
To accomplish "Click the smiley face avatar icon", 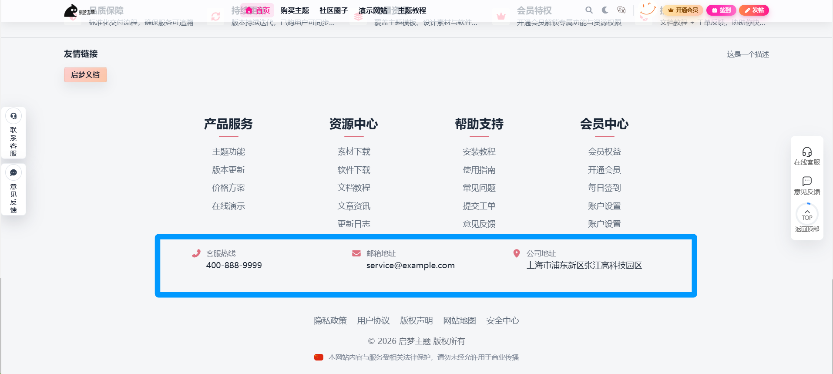I will (648, 10).
